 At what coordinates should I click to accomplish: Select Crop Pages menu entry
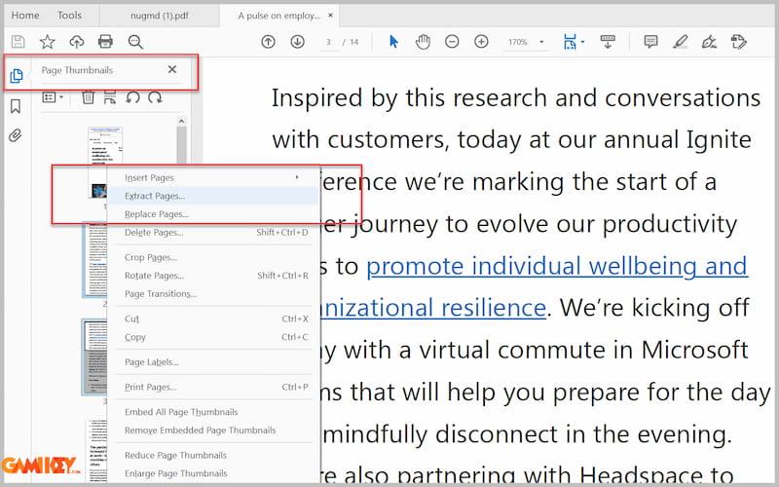213,257
